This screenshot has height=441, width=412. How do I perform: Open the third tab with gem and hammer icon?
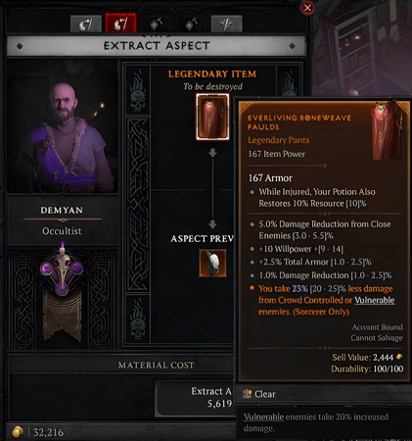(157, 24)
